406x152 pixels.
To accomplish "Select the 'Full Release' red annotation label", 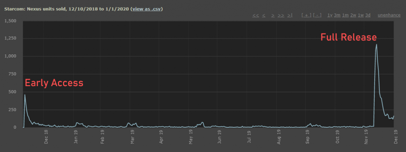I will point(349,37).
